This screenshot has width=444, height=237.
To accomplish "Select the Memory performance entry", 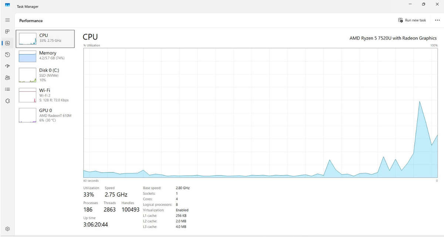I will pos(45,56).
